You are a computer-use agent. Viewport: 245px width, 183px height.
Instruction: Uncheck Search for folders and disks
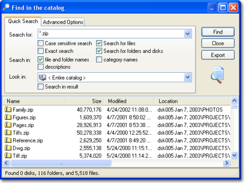point(99,51)
